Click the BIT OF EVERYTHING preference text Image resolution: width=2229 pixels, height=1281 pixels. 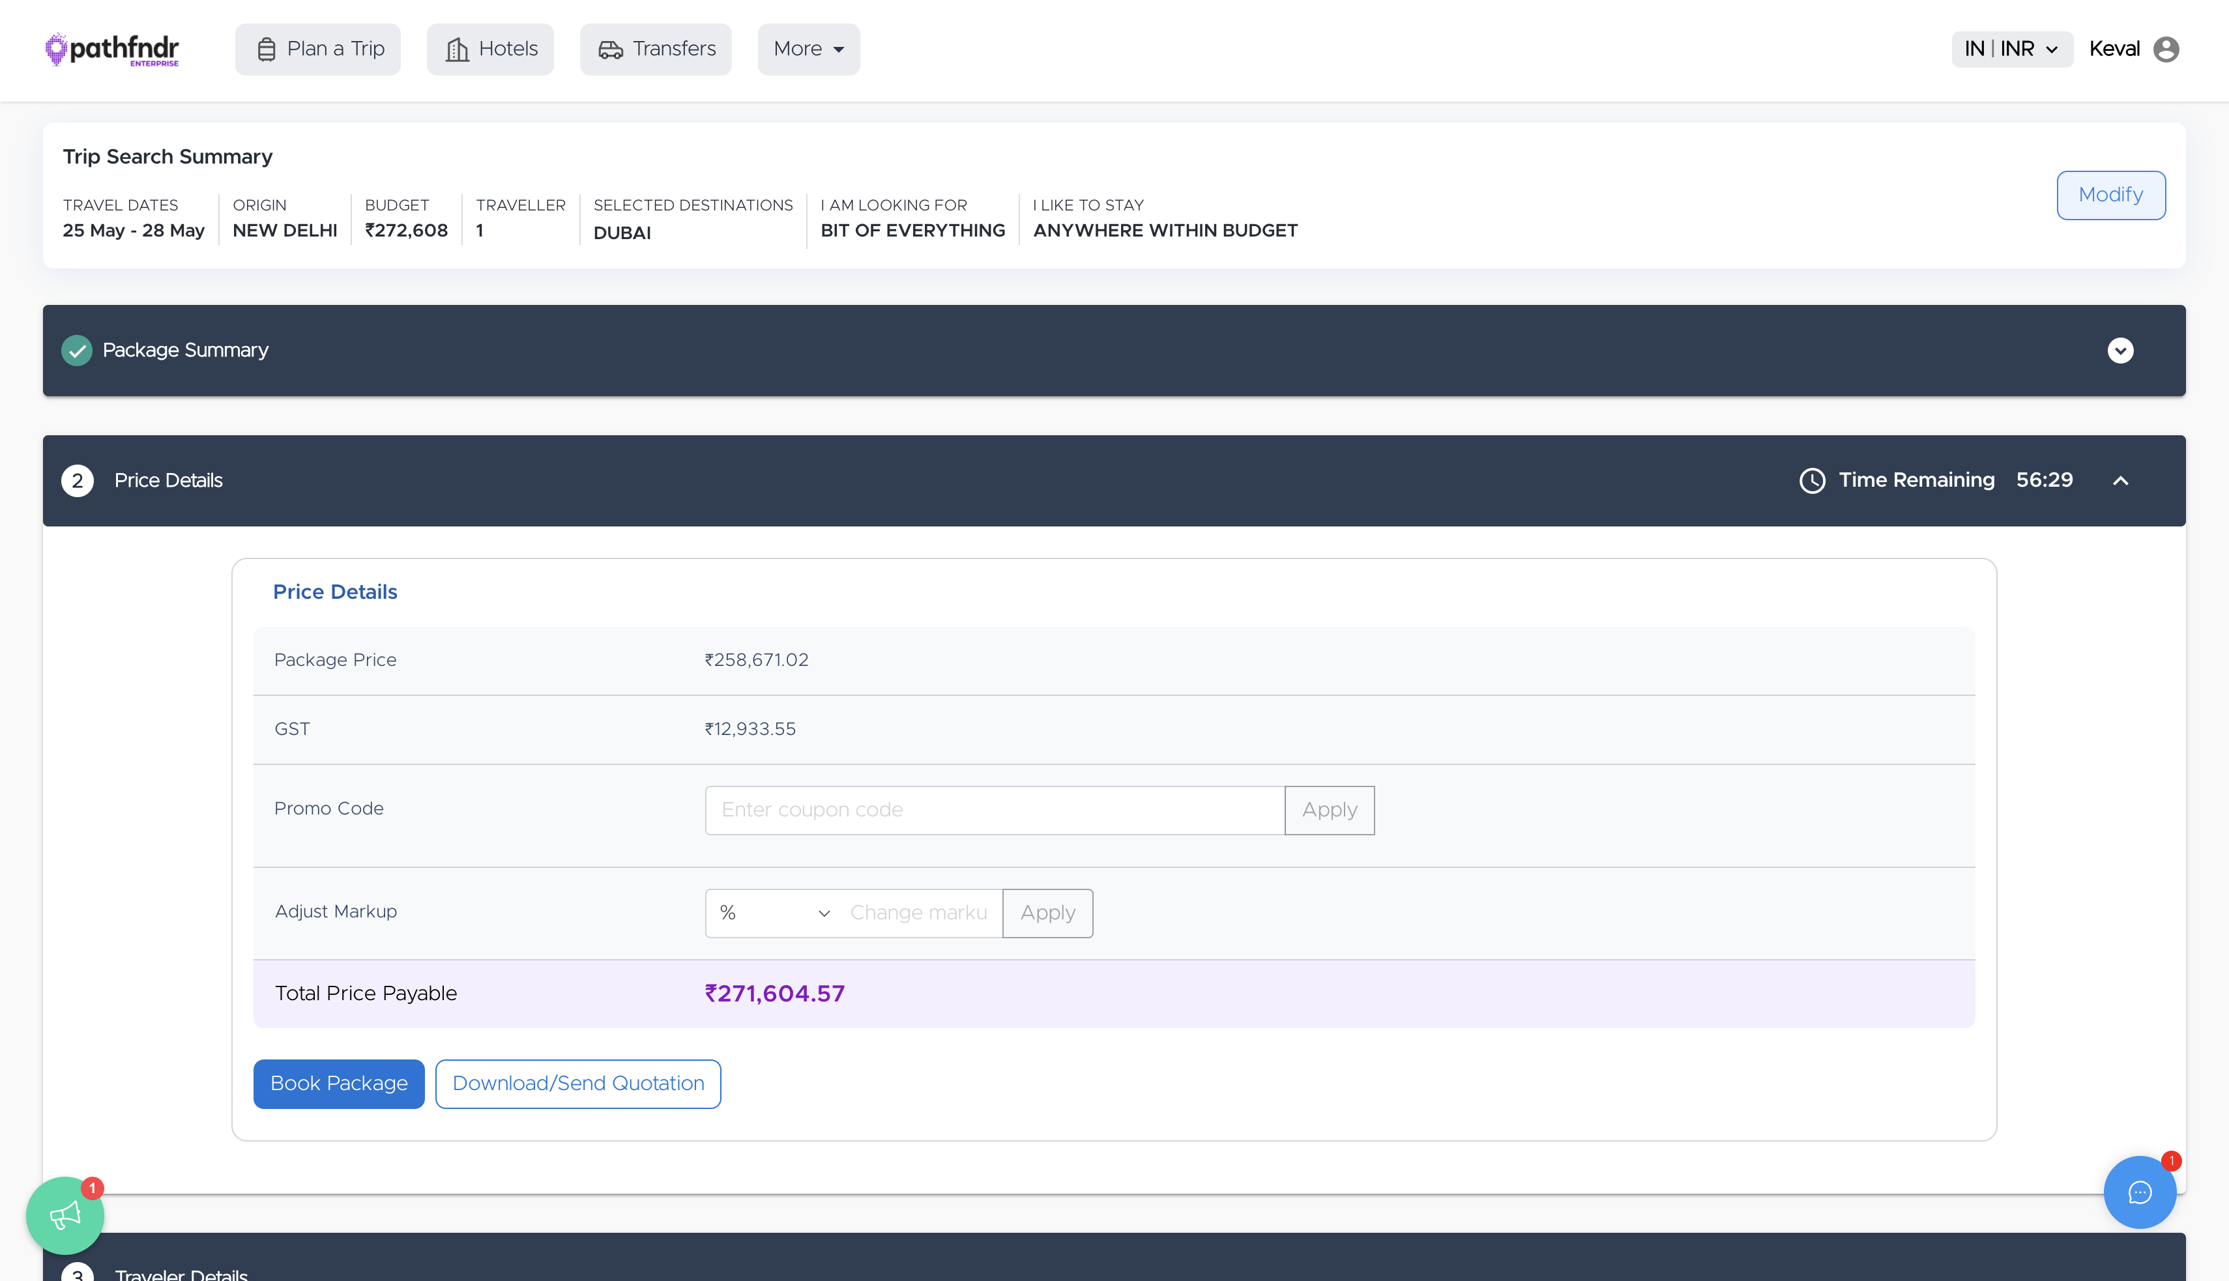tap(912, 231)
